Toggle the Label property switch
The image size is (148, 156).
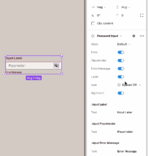coord(121,77)
